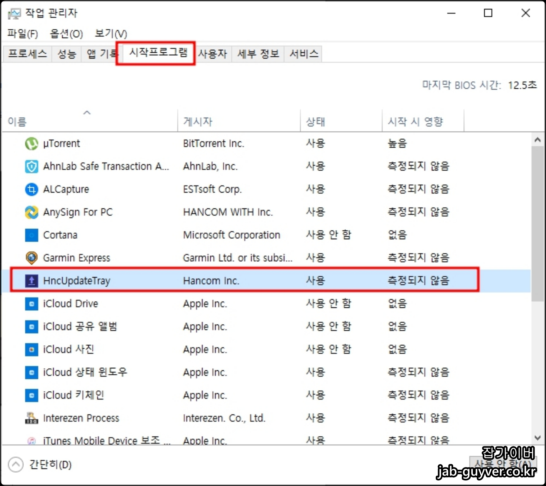This screenshot has width=546, height=486.
Task: Click the iCloud 상태 윈도우 icon
Action: pyautogui.click(x=31, y=373)
